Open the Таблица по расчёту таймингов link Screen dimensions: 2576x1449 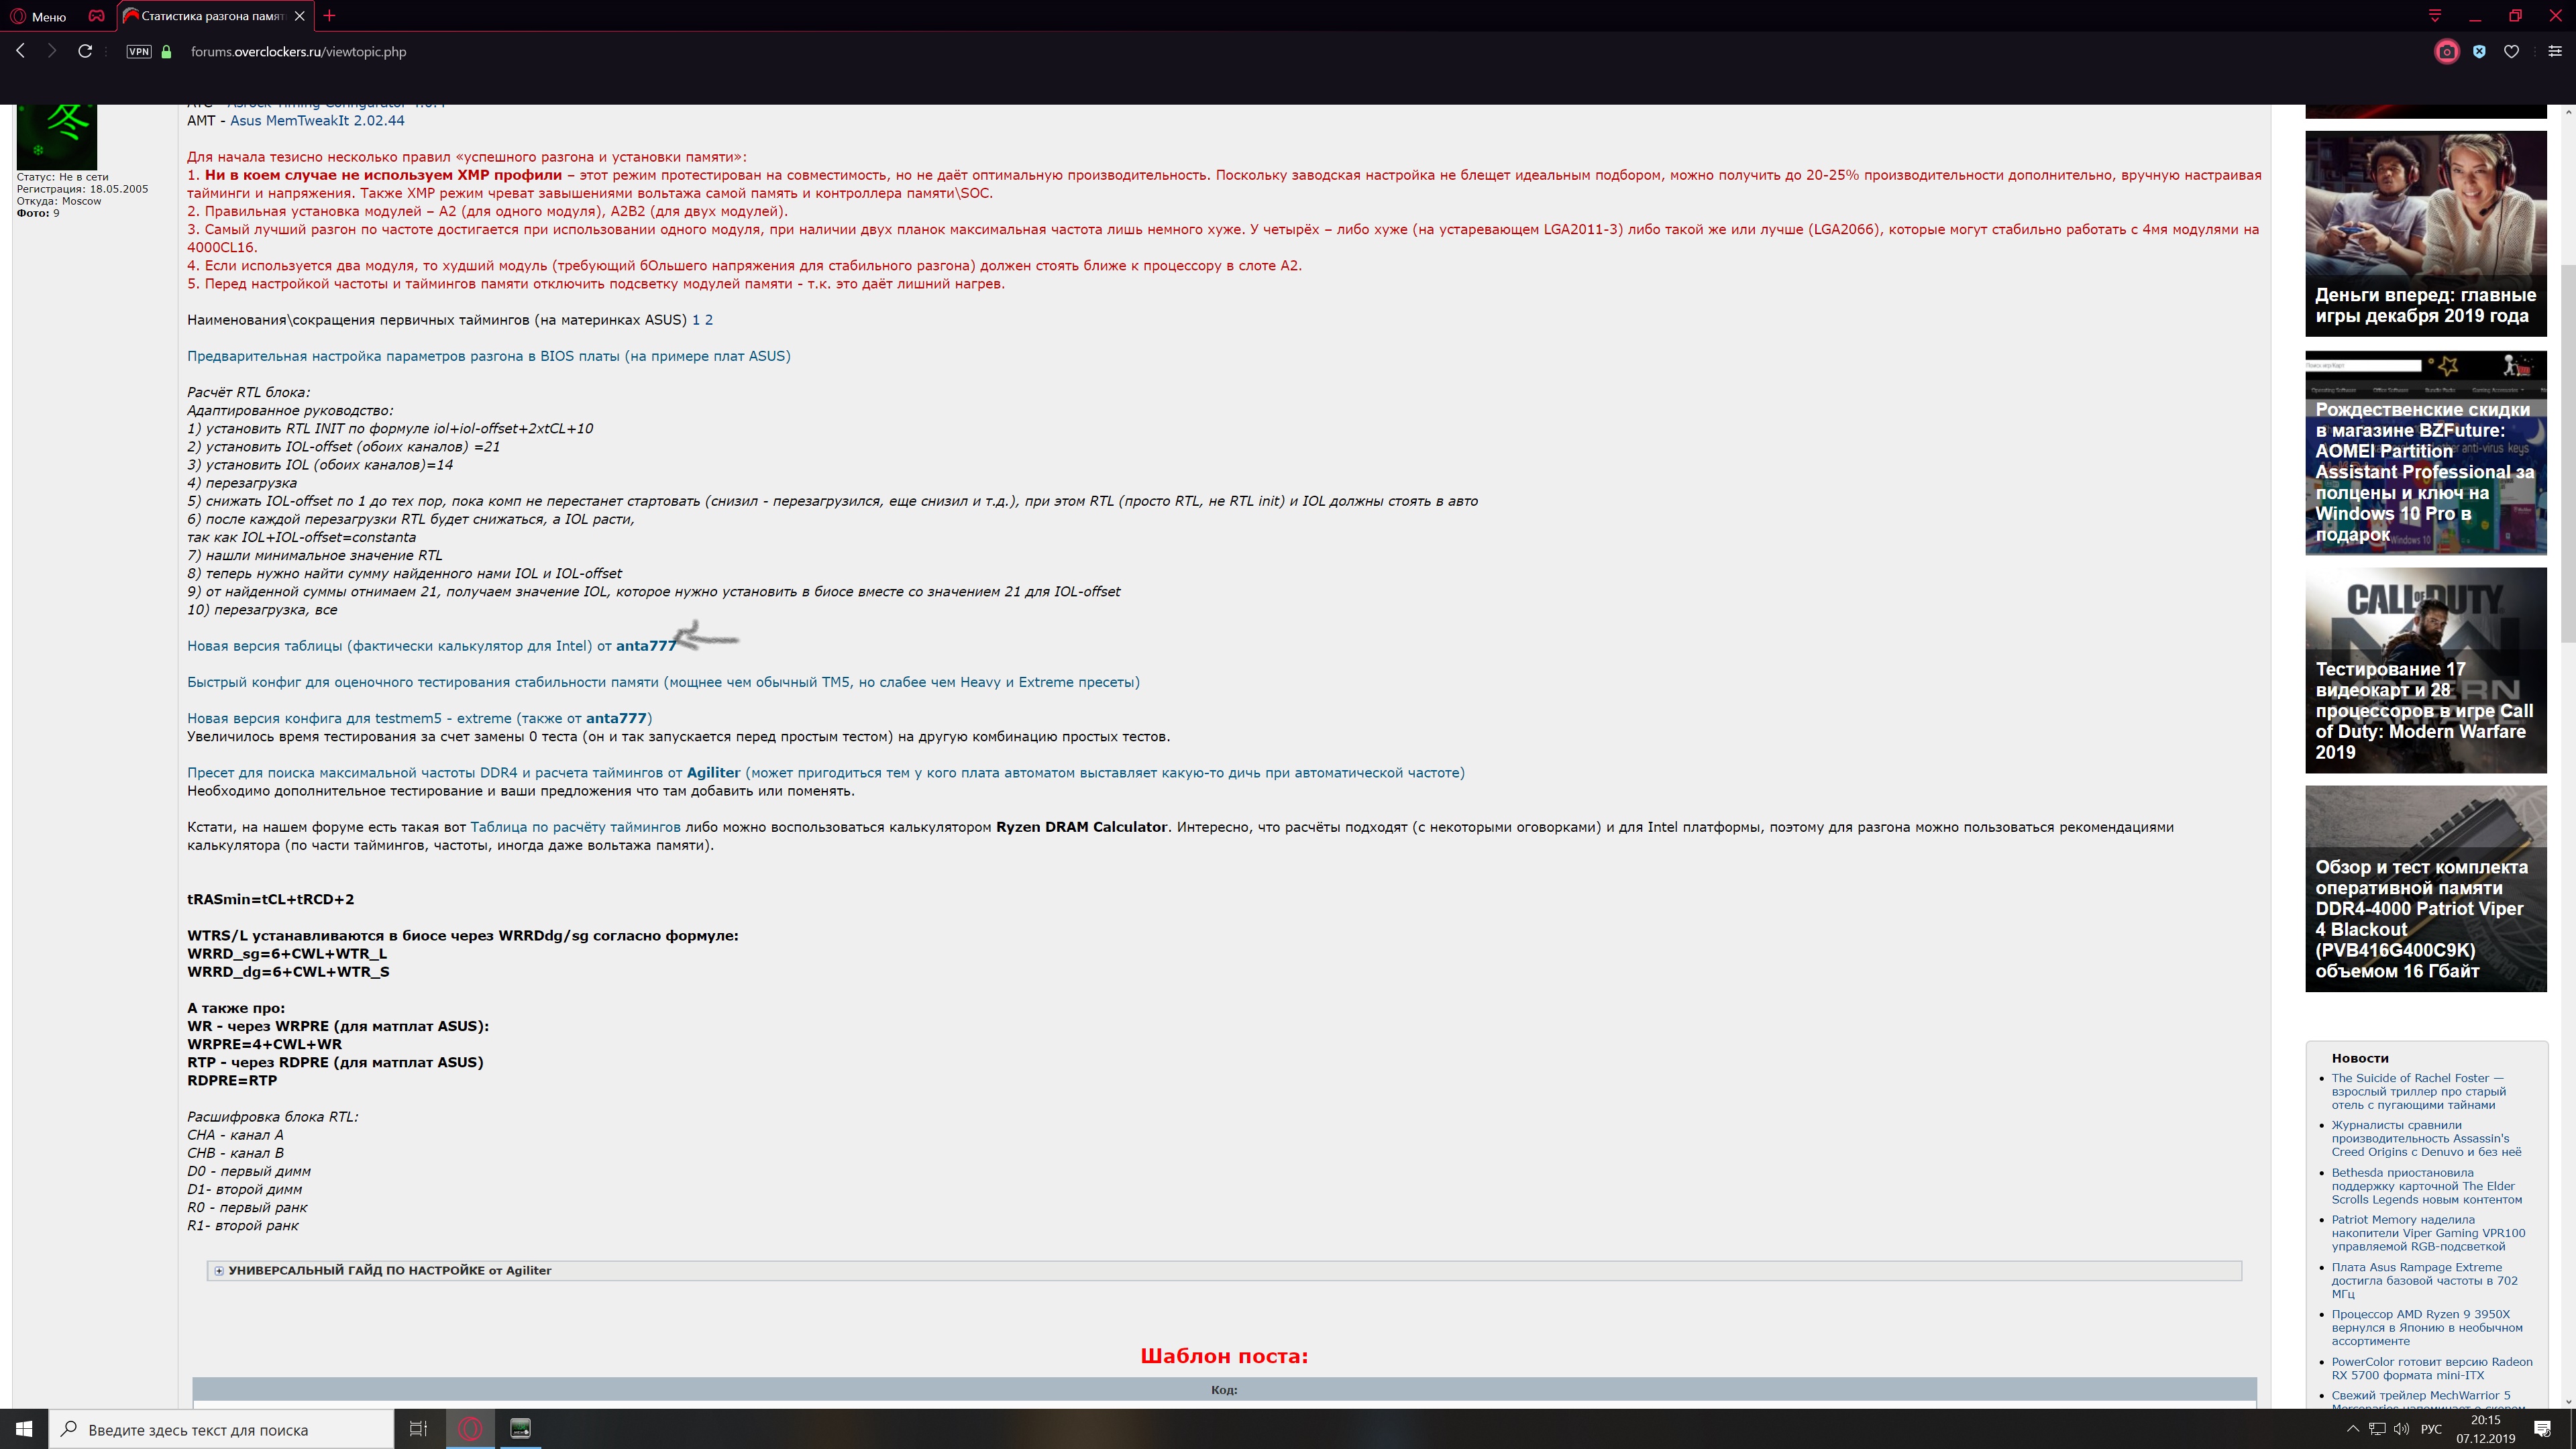575,827
